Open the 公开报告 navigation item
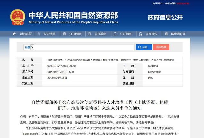The height and width of the screenshot is (138, 204). click(151, 34)
